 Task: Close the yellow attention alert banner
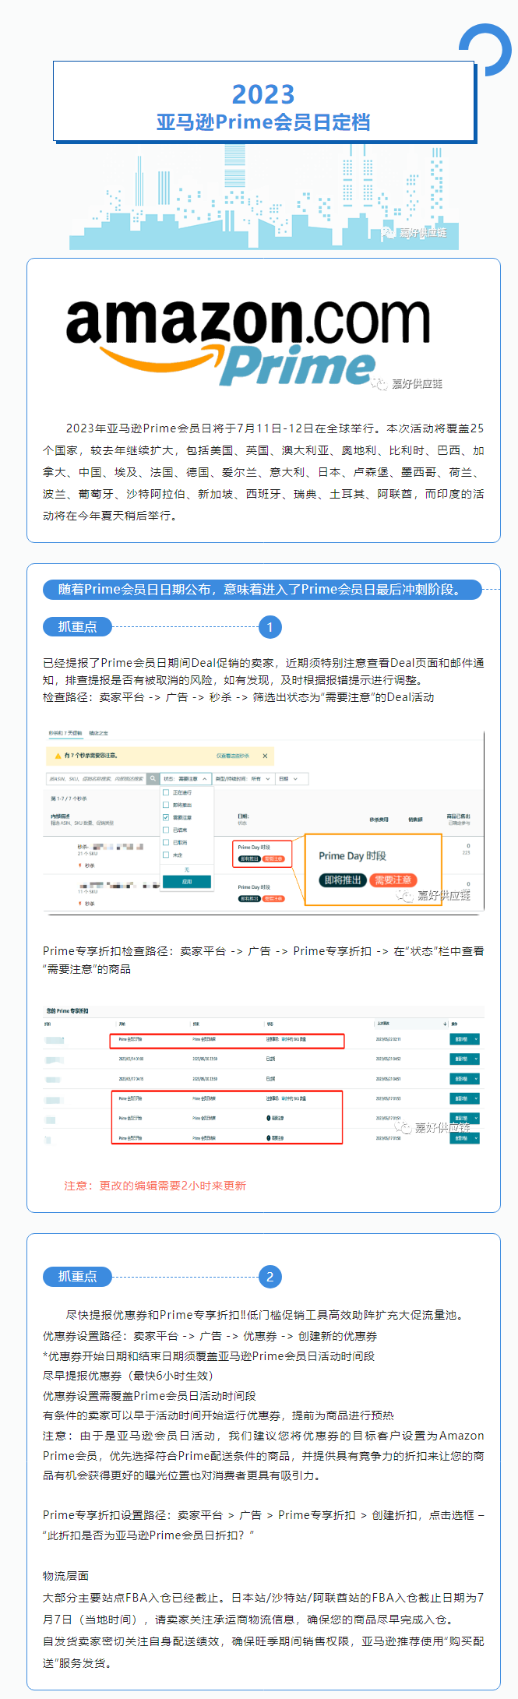pyautogui.click(x=265, y=756)
